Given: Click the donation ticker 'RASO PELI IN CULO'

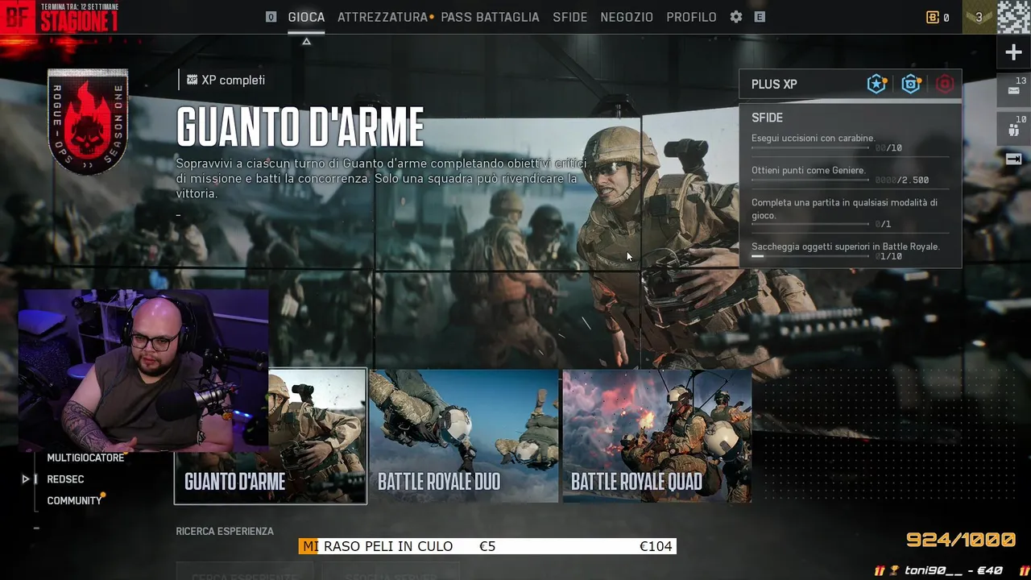Looking at the screenshot, I should (x=388, y=546).
